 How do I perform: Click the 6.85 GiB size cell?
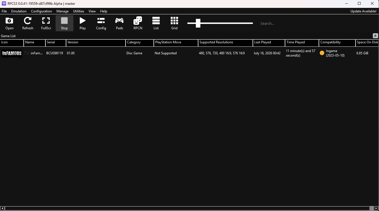pyautogui.click(x=362, y=53)
